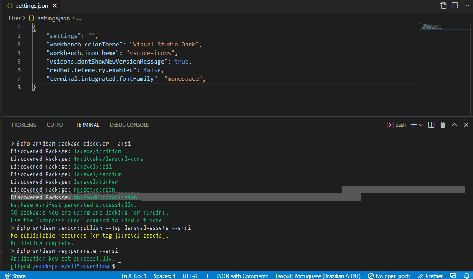Screen dimensions: 473x279
Task: Open go-to-line via Ln 8, Col 1
Action: click(x=133, y=276)
